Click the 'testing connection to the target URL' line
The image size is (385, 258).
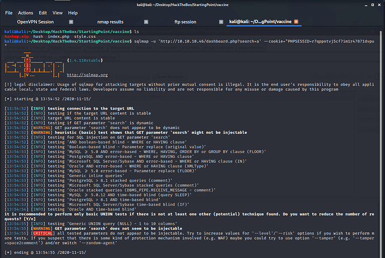point(69,108)
